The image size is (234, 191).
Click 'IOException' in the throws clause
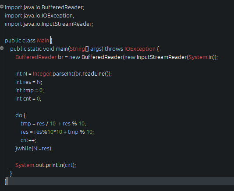click(x=140, y=49)
